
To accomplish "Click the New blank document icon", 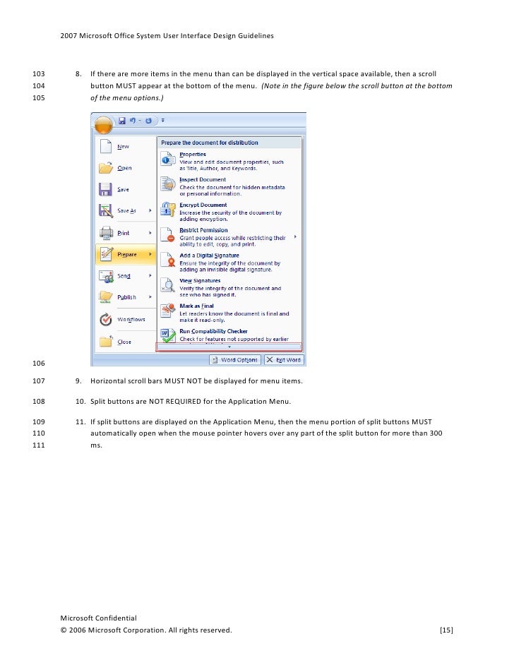I will pos(106,146).
